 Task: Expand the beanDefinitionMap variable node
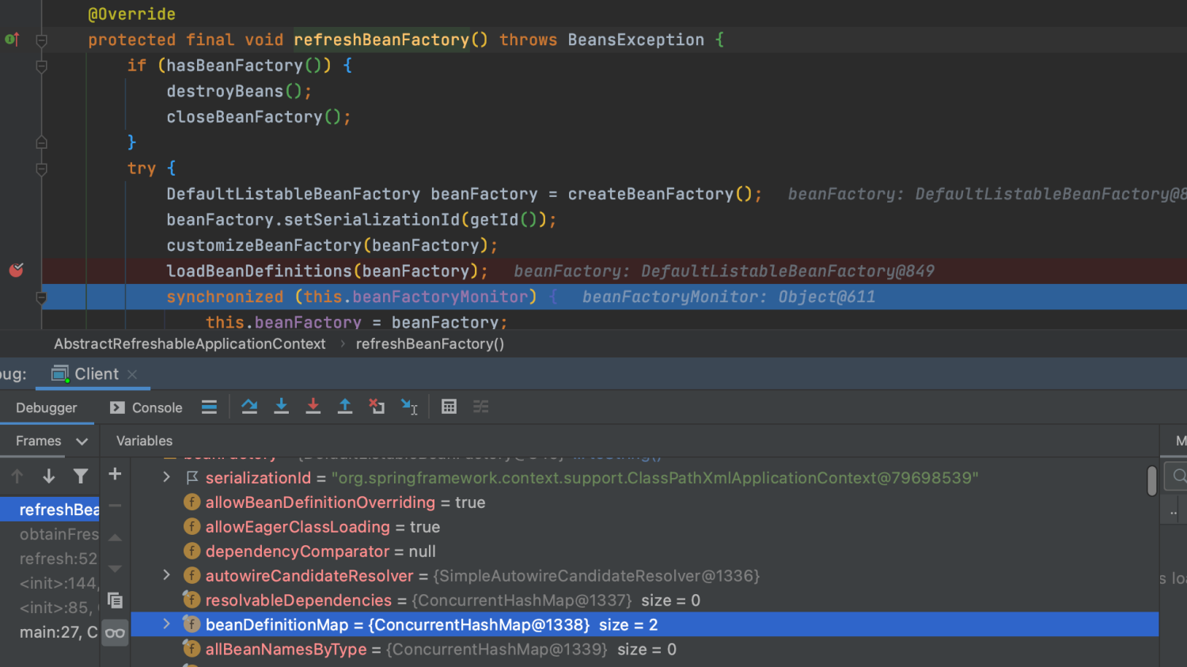pos(166,624)
